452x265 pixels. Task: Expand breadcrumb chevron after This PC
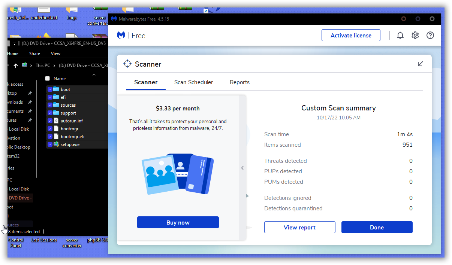point(54,66)
